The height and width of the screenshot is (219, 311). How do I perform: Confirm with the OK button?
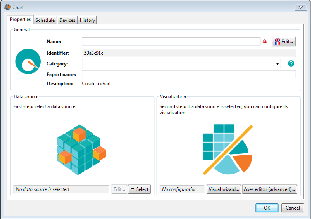pyautogui.click(x=267, y=208)
